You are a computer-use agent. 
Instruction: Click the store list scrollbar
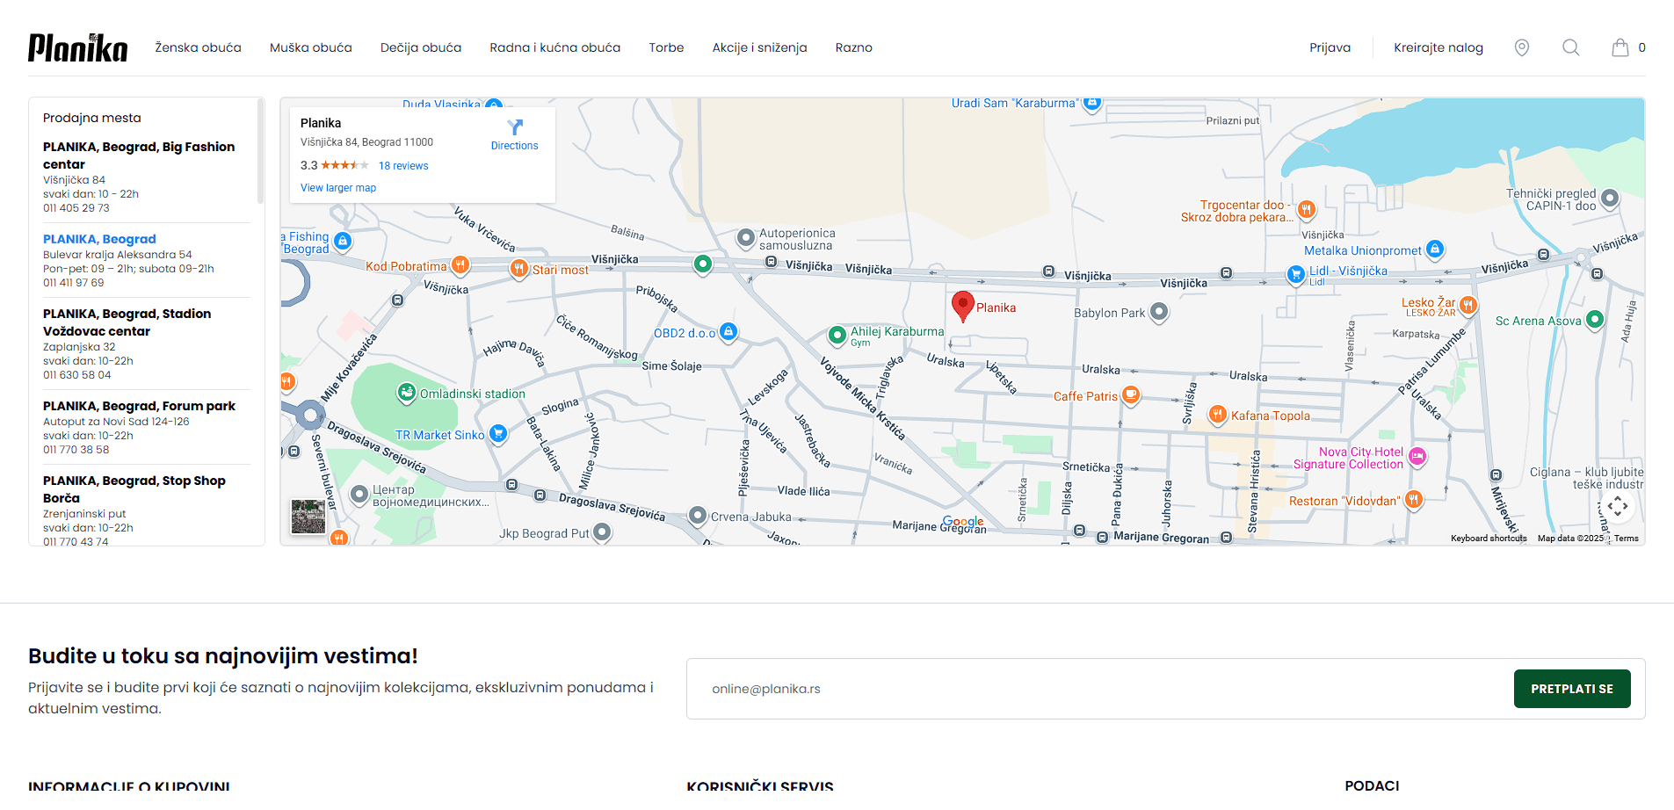[x=260, y=151]
